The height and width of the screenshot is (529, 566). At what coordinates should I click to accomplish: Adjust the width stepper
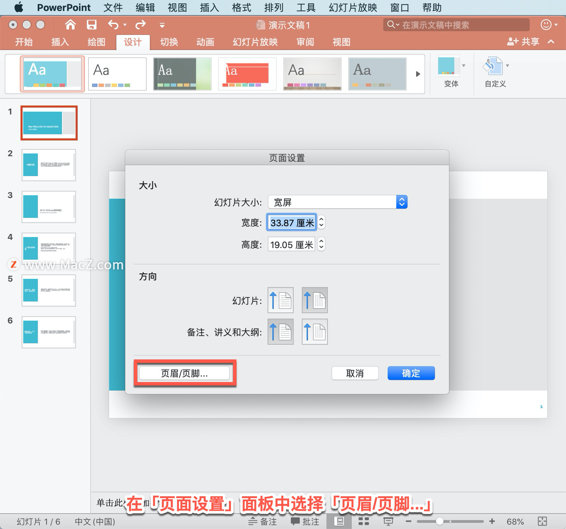click(x=321, y=223)
